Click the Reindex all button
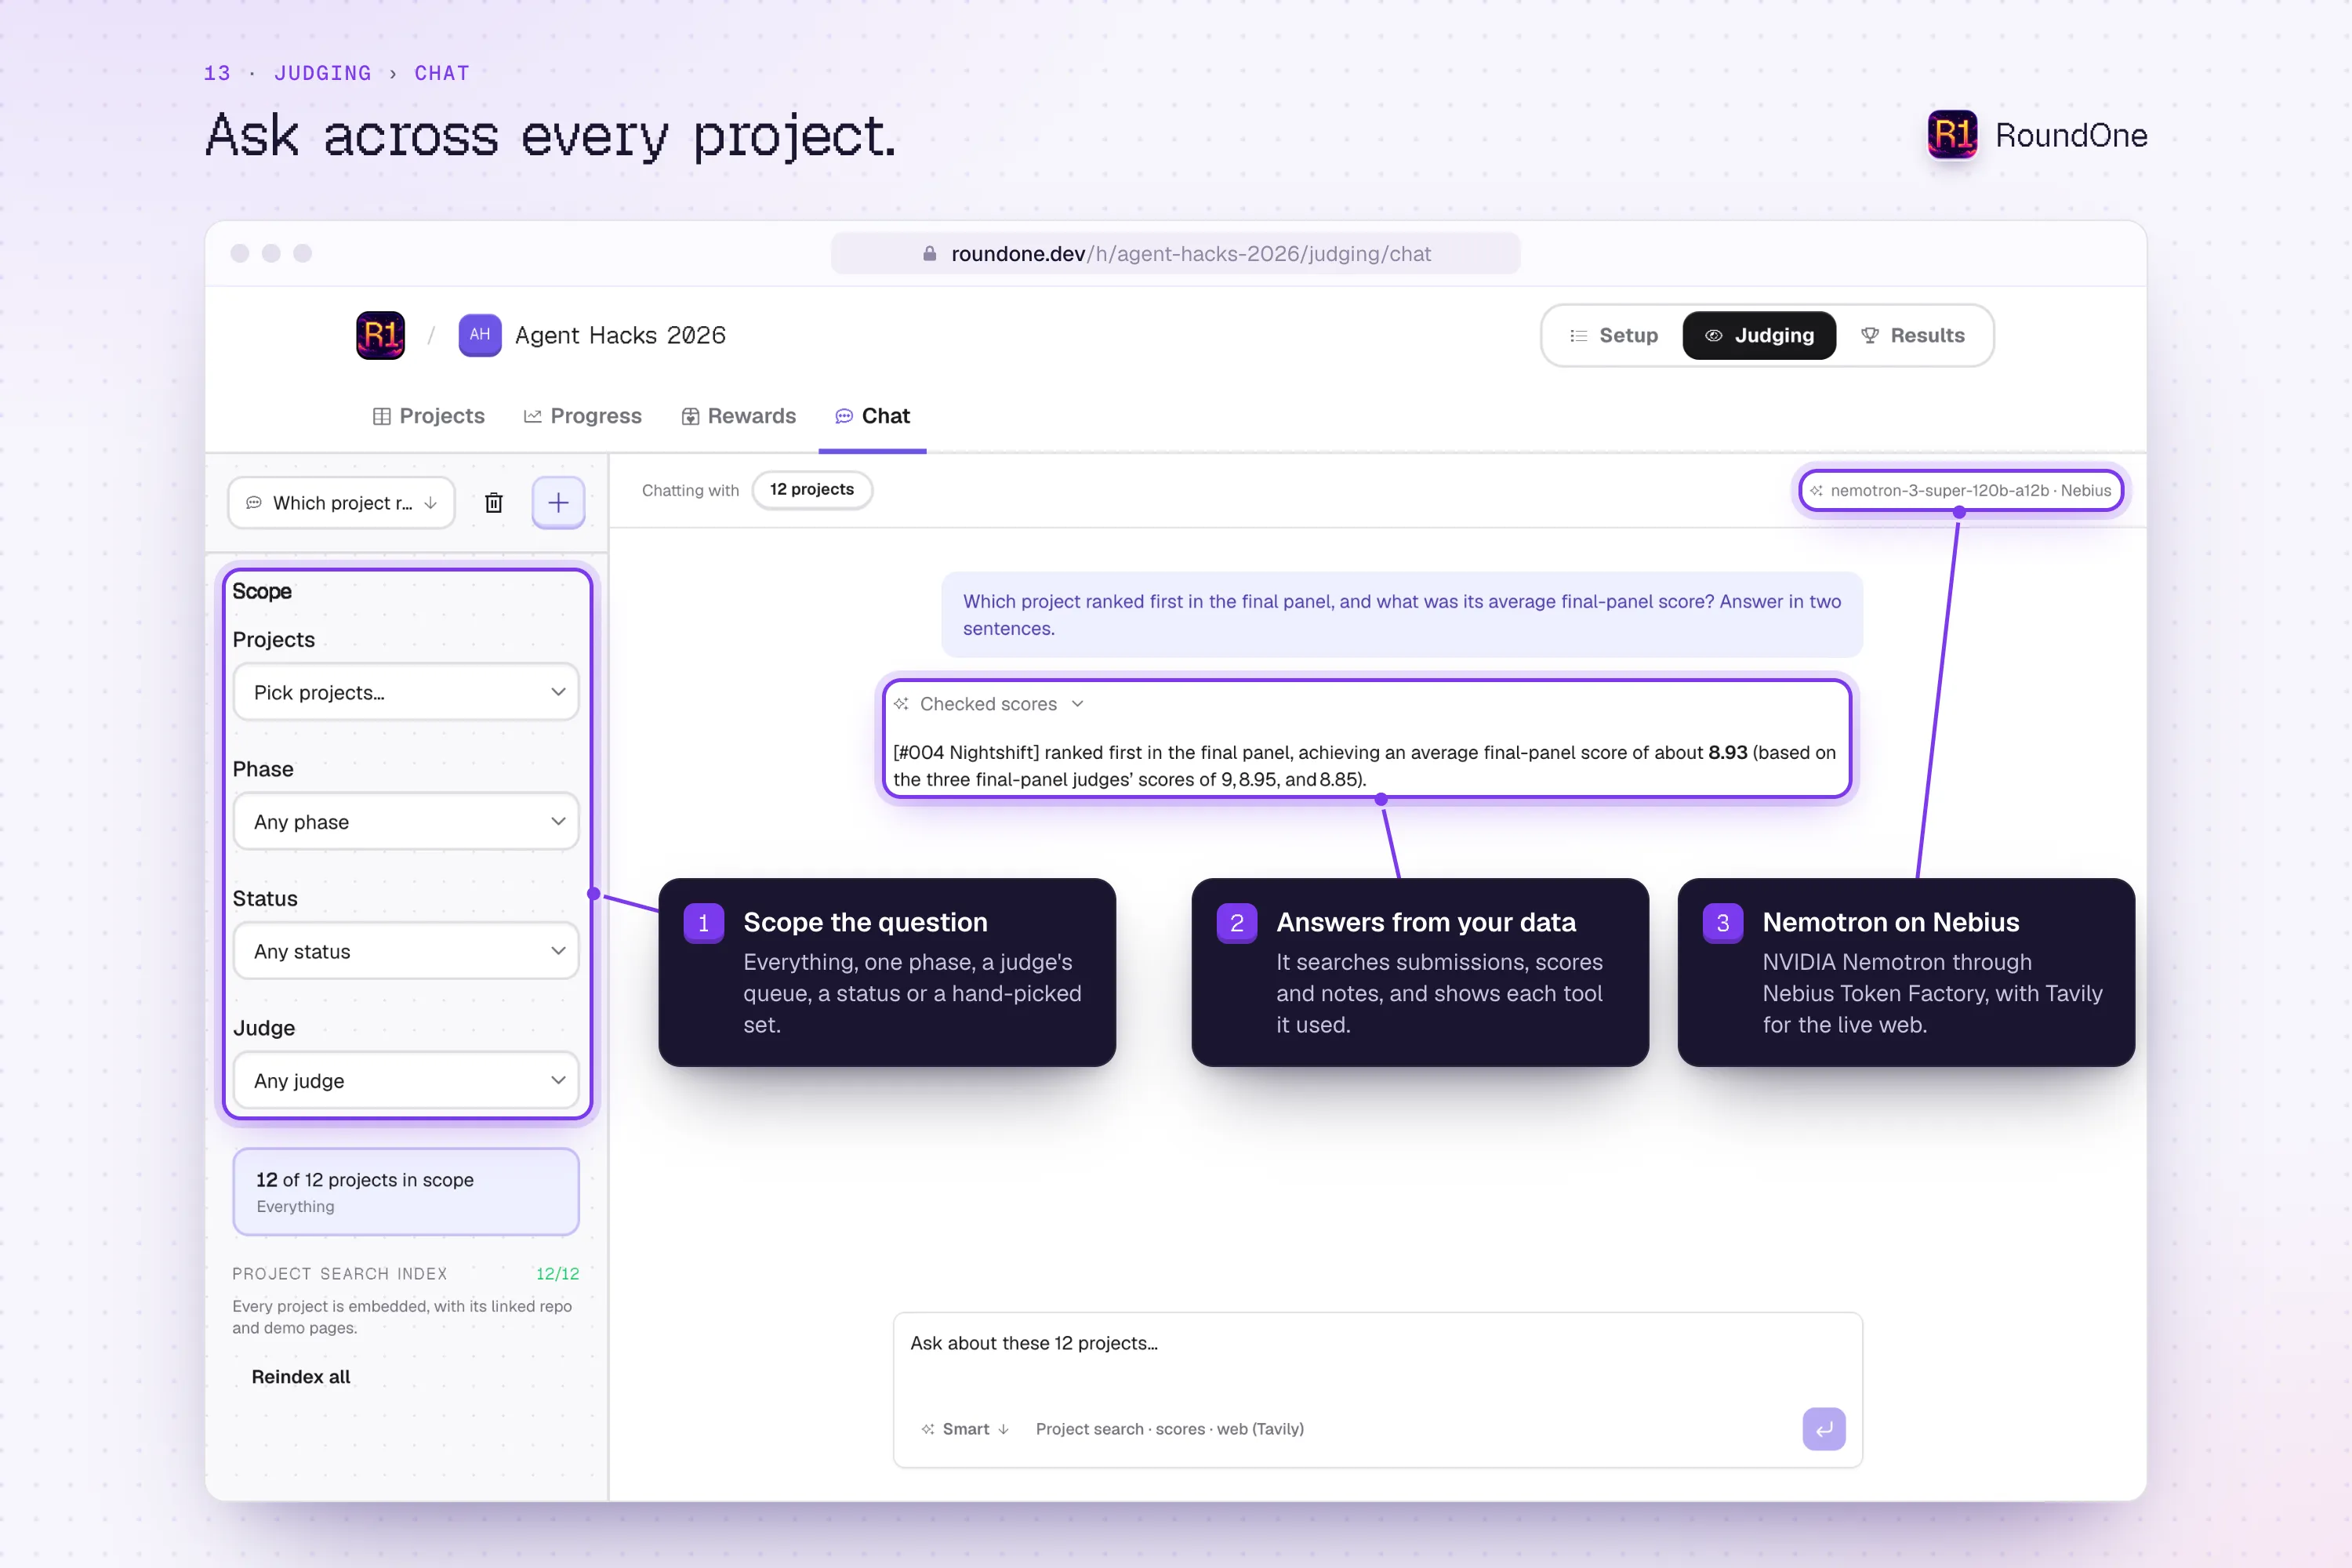This screenshot has width=2352, height=1568. coord(301,1377)
